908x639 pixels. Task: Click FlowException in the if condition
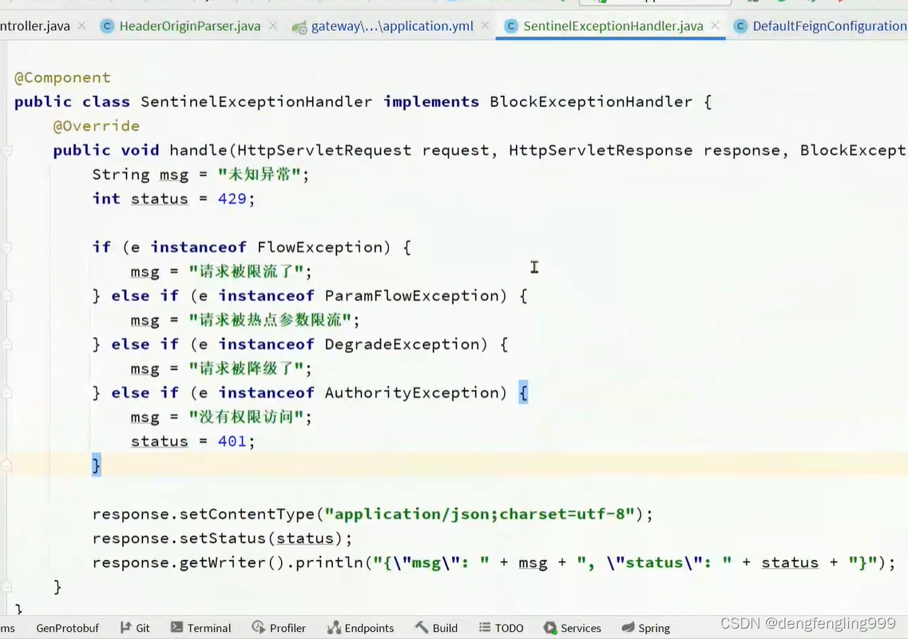319,248
